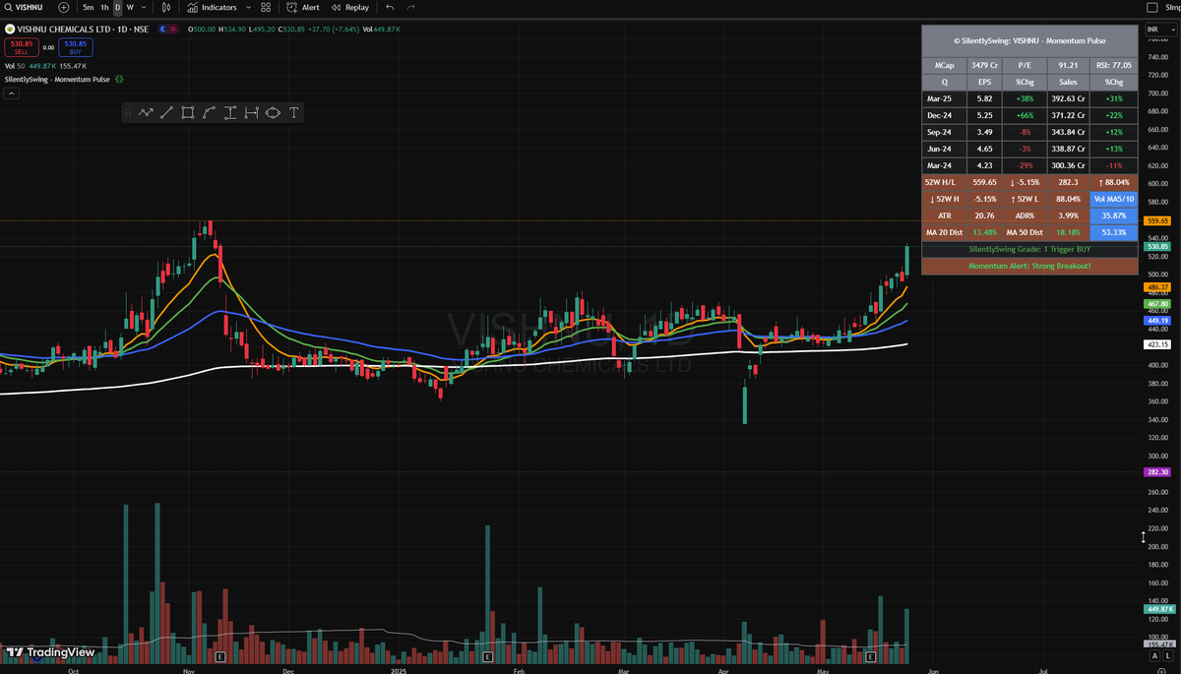Open the time axis settings gear

click(x=1161, y=670)
